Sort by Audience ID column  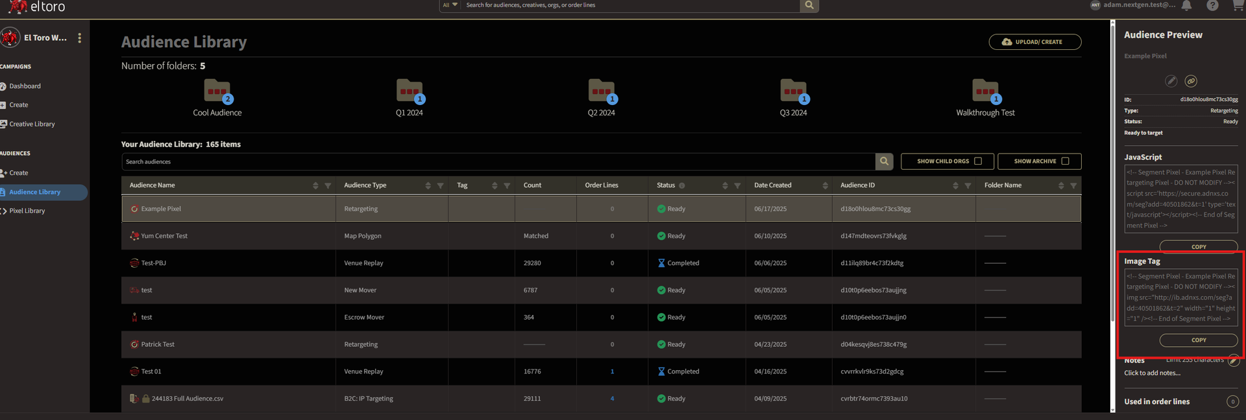click(955, 185)
